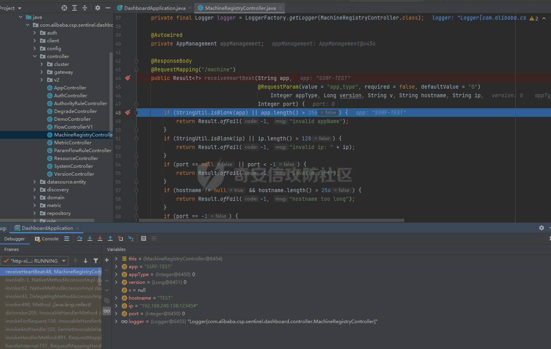The image size is (551, 349).
Task: Click the Step Out debugger icon
Action: [110, 238]
